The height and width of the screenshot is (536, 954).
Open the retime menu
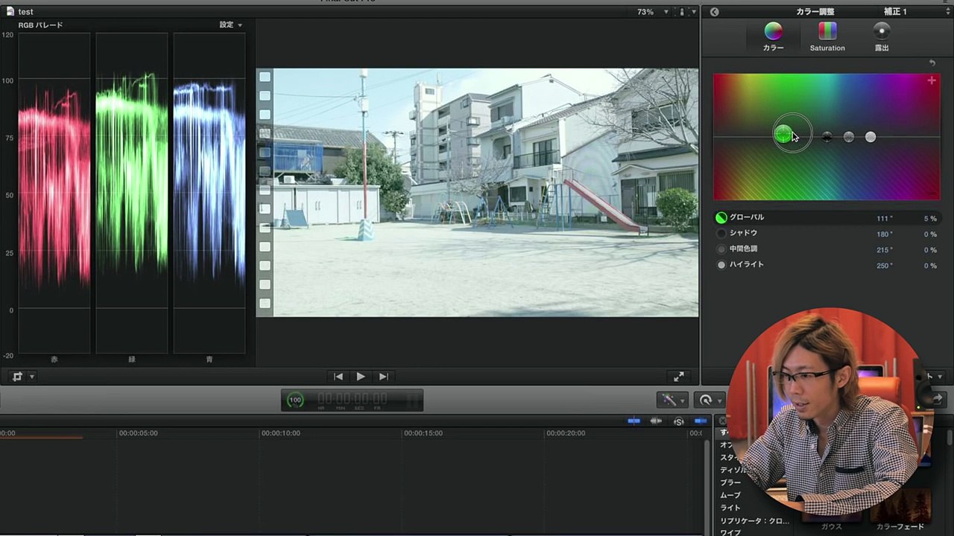709,401
